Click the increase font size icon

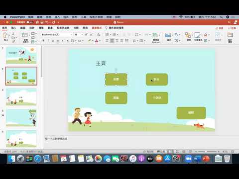pos(86,34)
